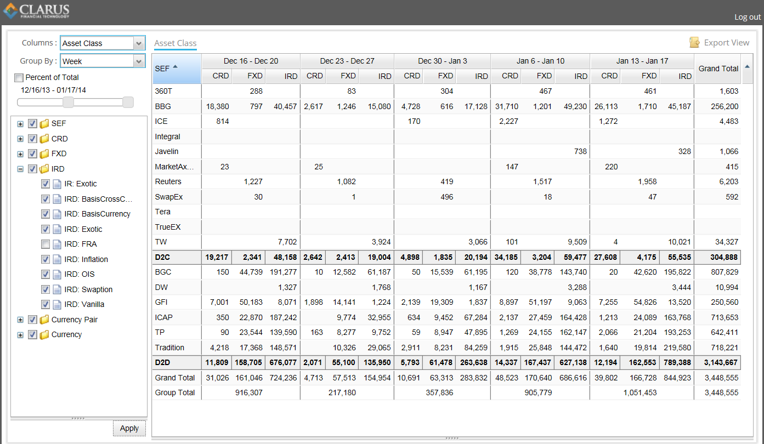Select IRD: OIS tree label
Screen dimensions: 764x444
click(x=80, y=275)
